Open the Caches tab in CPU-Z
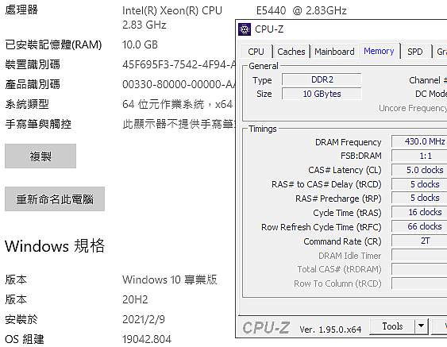This screenshot has height=347, width=447. (x=291, y=52)
